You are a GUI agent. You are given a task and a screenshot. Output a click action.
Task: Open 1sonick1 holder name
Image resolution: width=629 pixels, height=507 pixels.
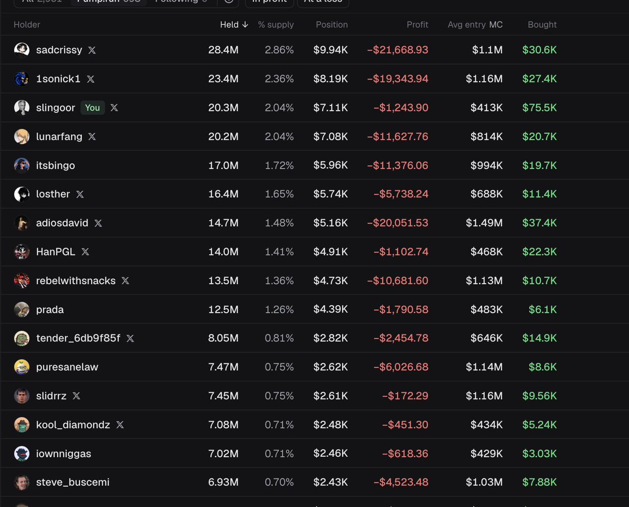click(58, 79)
